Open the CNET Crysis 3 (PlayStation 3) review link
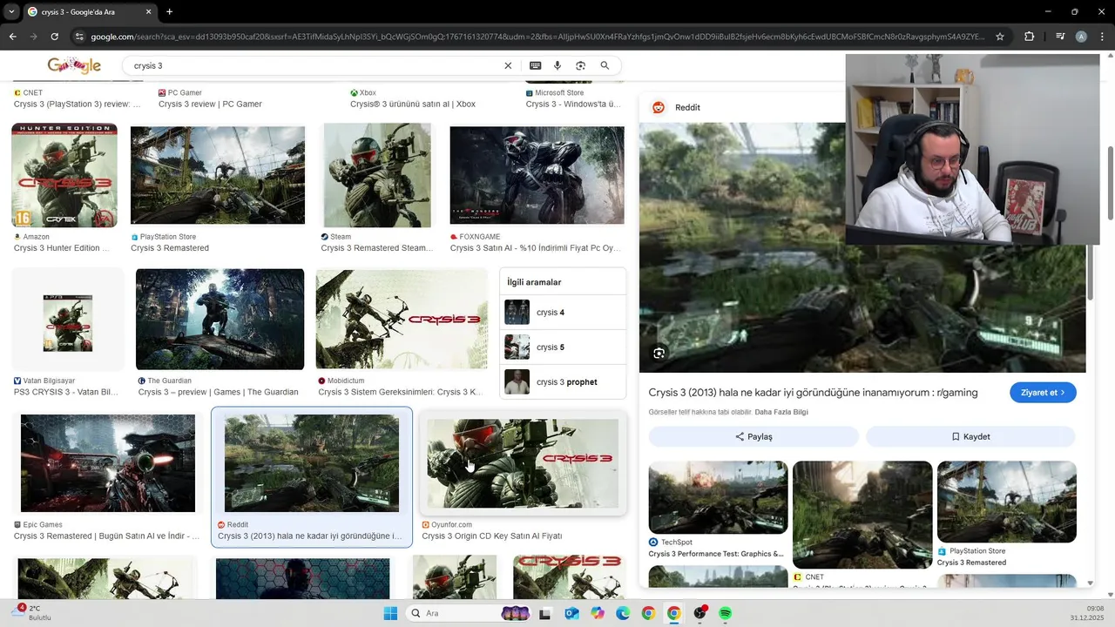This screenshot has width=1115, height=627. point(77,104)
